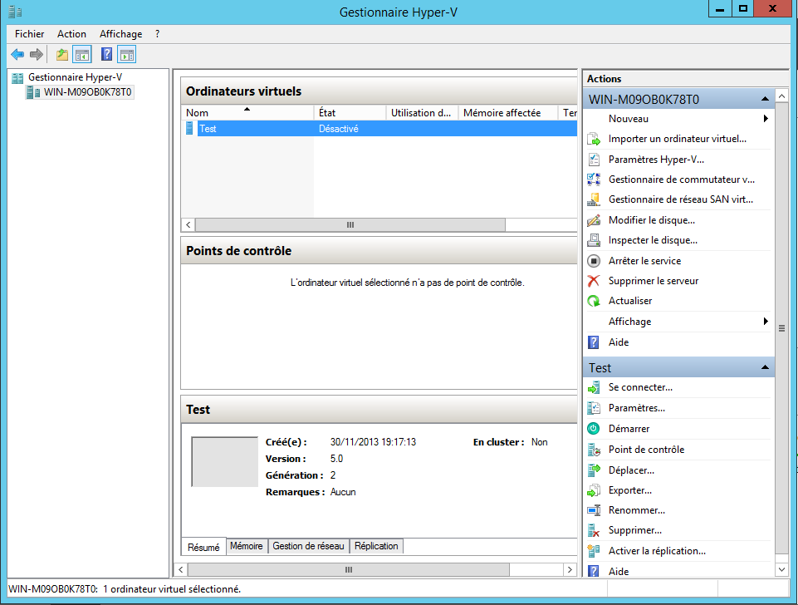798x605 pixels.
Task: Click the Supprimer VM icon
Action: point(594,530)
